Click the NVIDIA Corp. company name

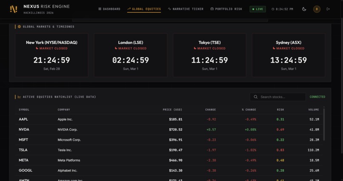click(x=68, y=130)
